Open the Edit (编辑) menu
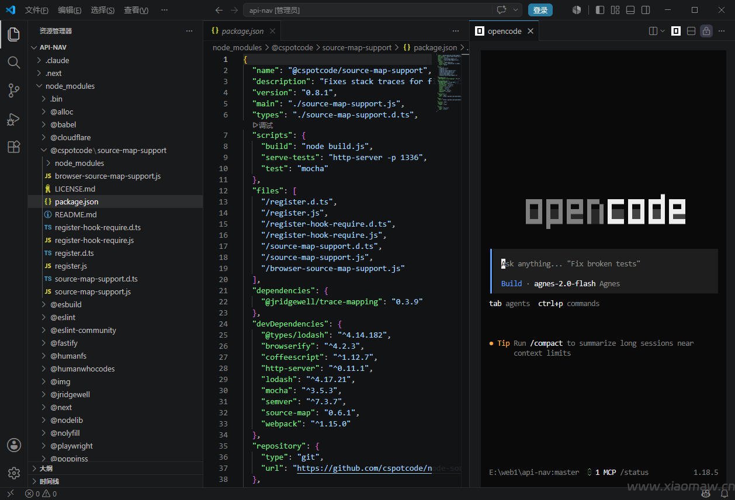The height and width of the screenshot is (500, 735). pyautogui.click(x=70, y=10)
